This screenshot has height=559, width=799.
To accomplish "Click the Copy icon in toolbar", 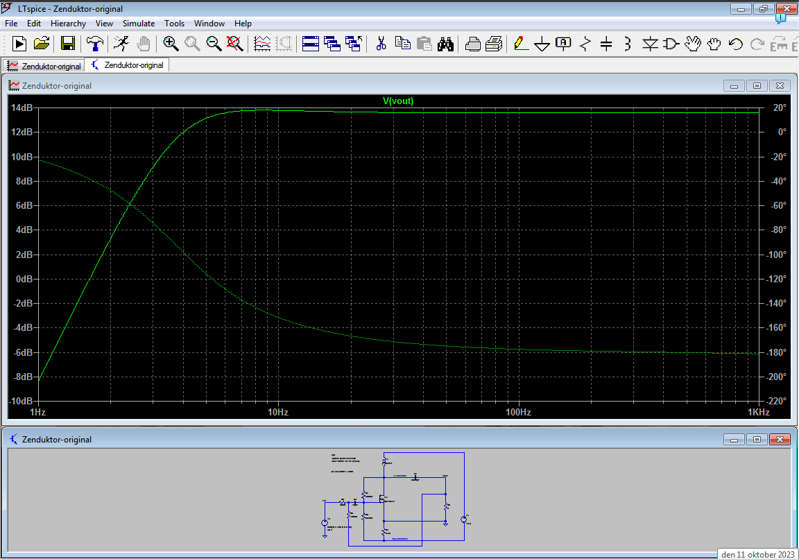I will 402,44.
